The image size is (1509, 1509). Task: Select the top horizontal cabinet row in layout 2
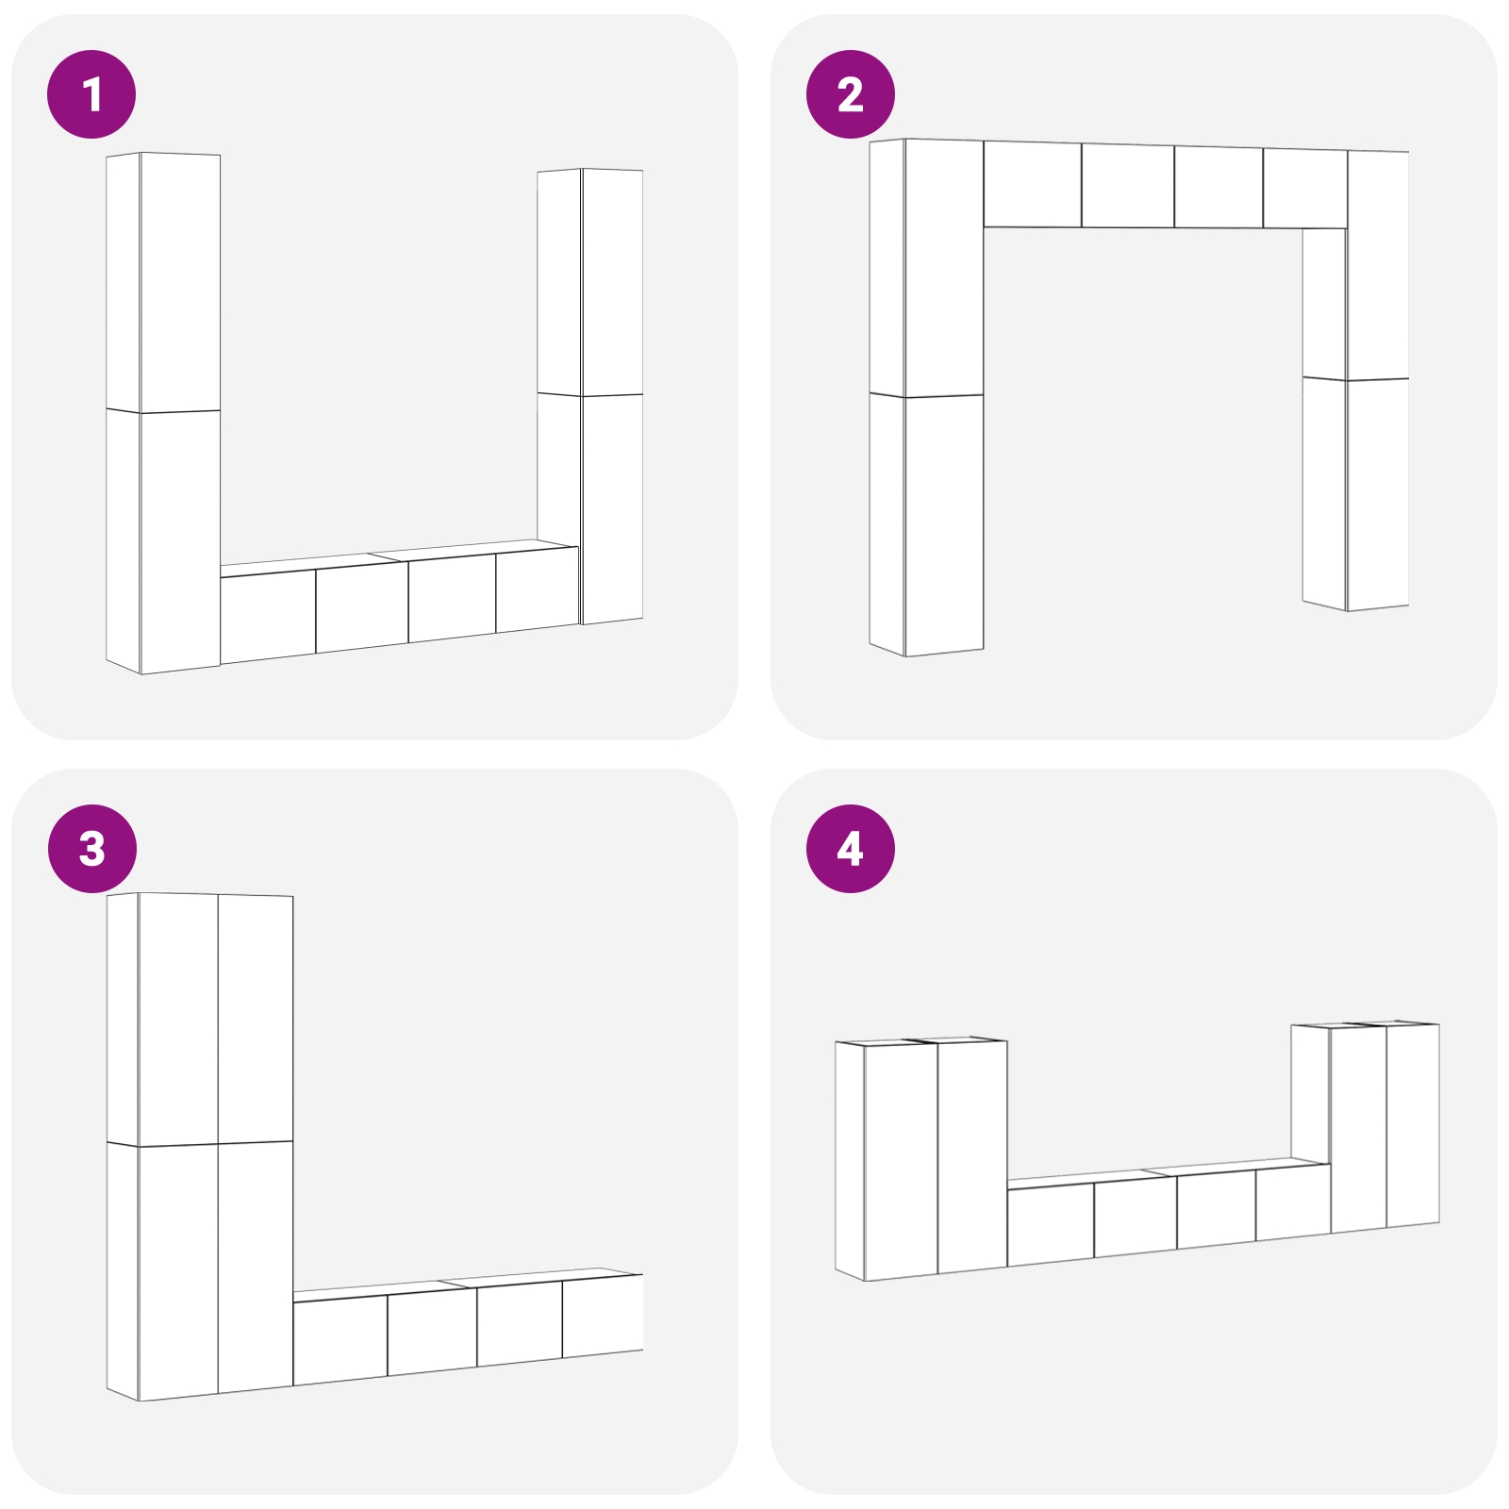(1166, 185)
